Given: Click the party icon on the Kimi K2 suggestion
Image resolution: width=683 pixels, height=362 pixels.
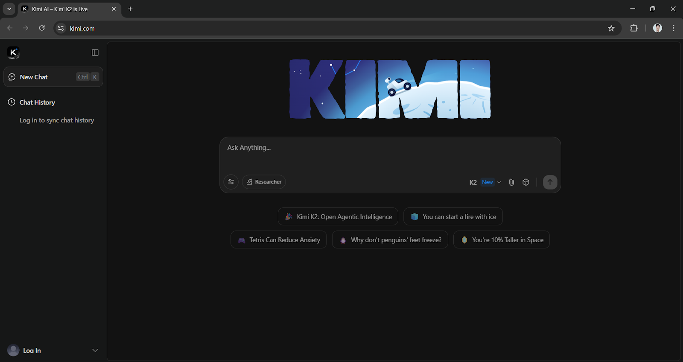Looking at the screenshot, I should (289, 217).
